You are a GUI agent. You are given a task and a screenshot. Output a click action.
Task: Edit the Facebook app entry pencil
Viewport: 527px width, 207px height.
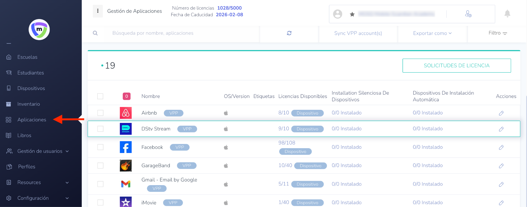click(501, 147)
